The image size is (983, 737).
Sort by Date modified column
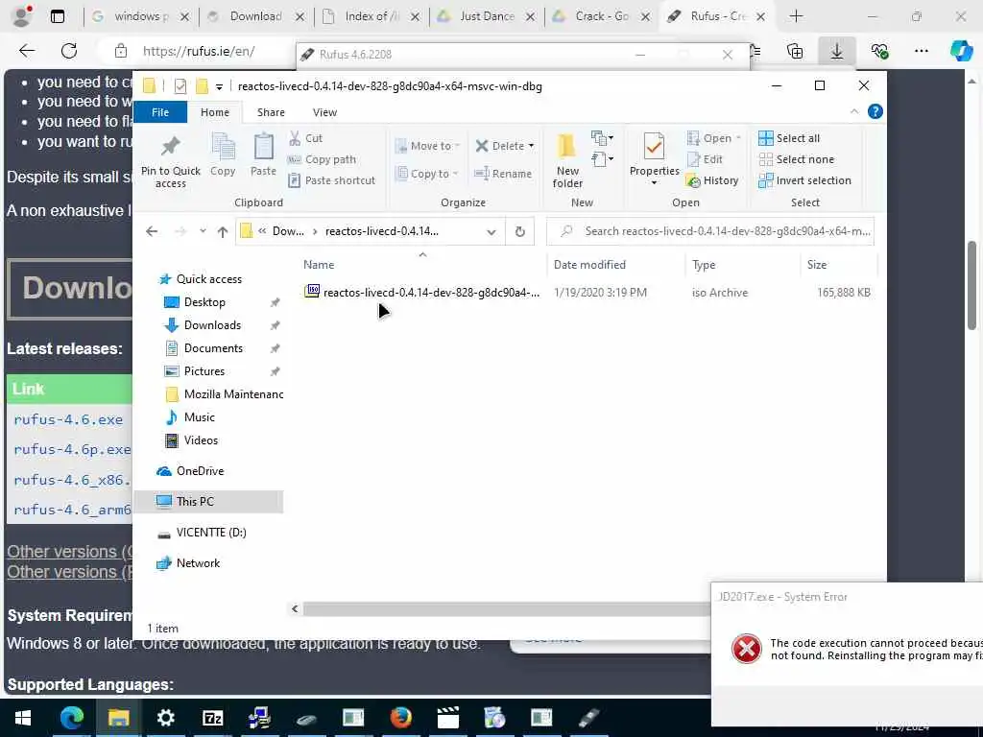point(589,265)
